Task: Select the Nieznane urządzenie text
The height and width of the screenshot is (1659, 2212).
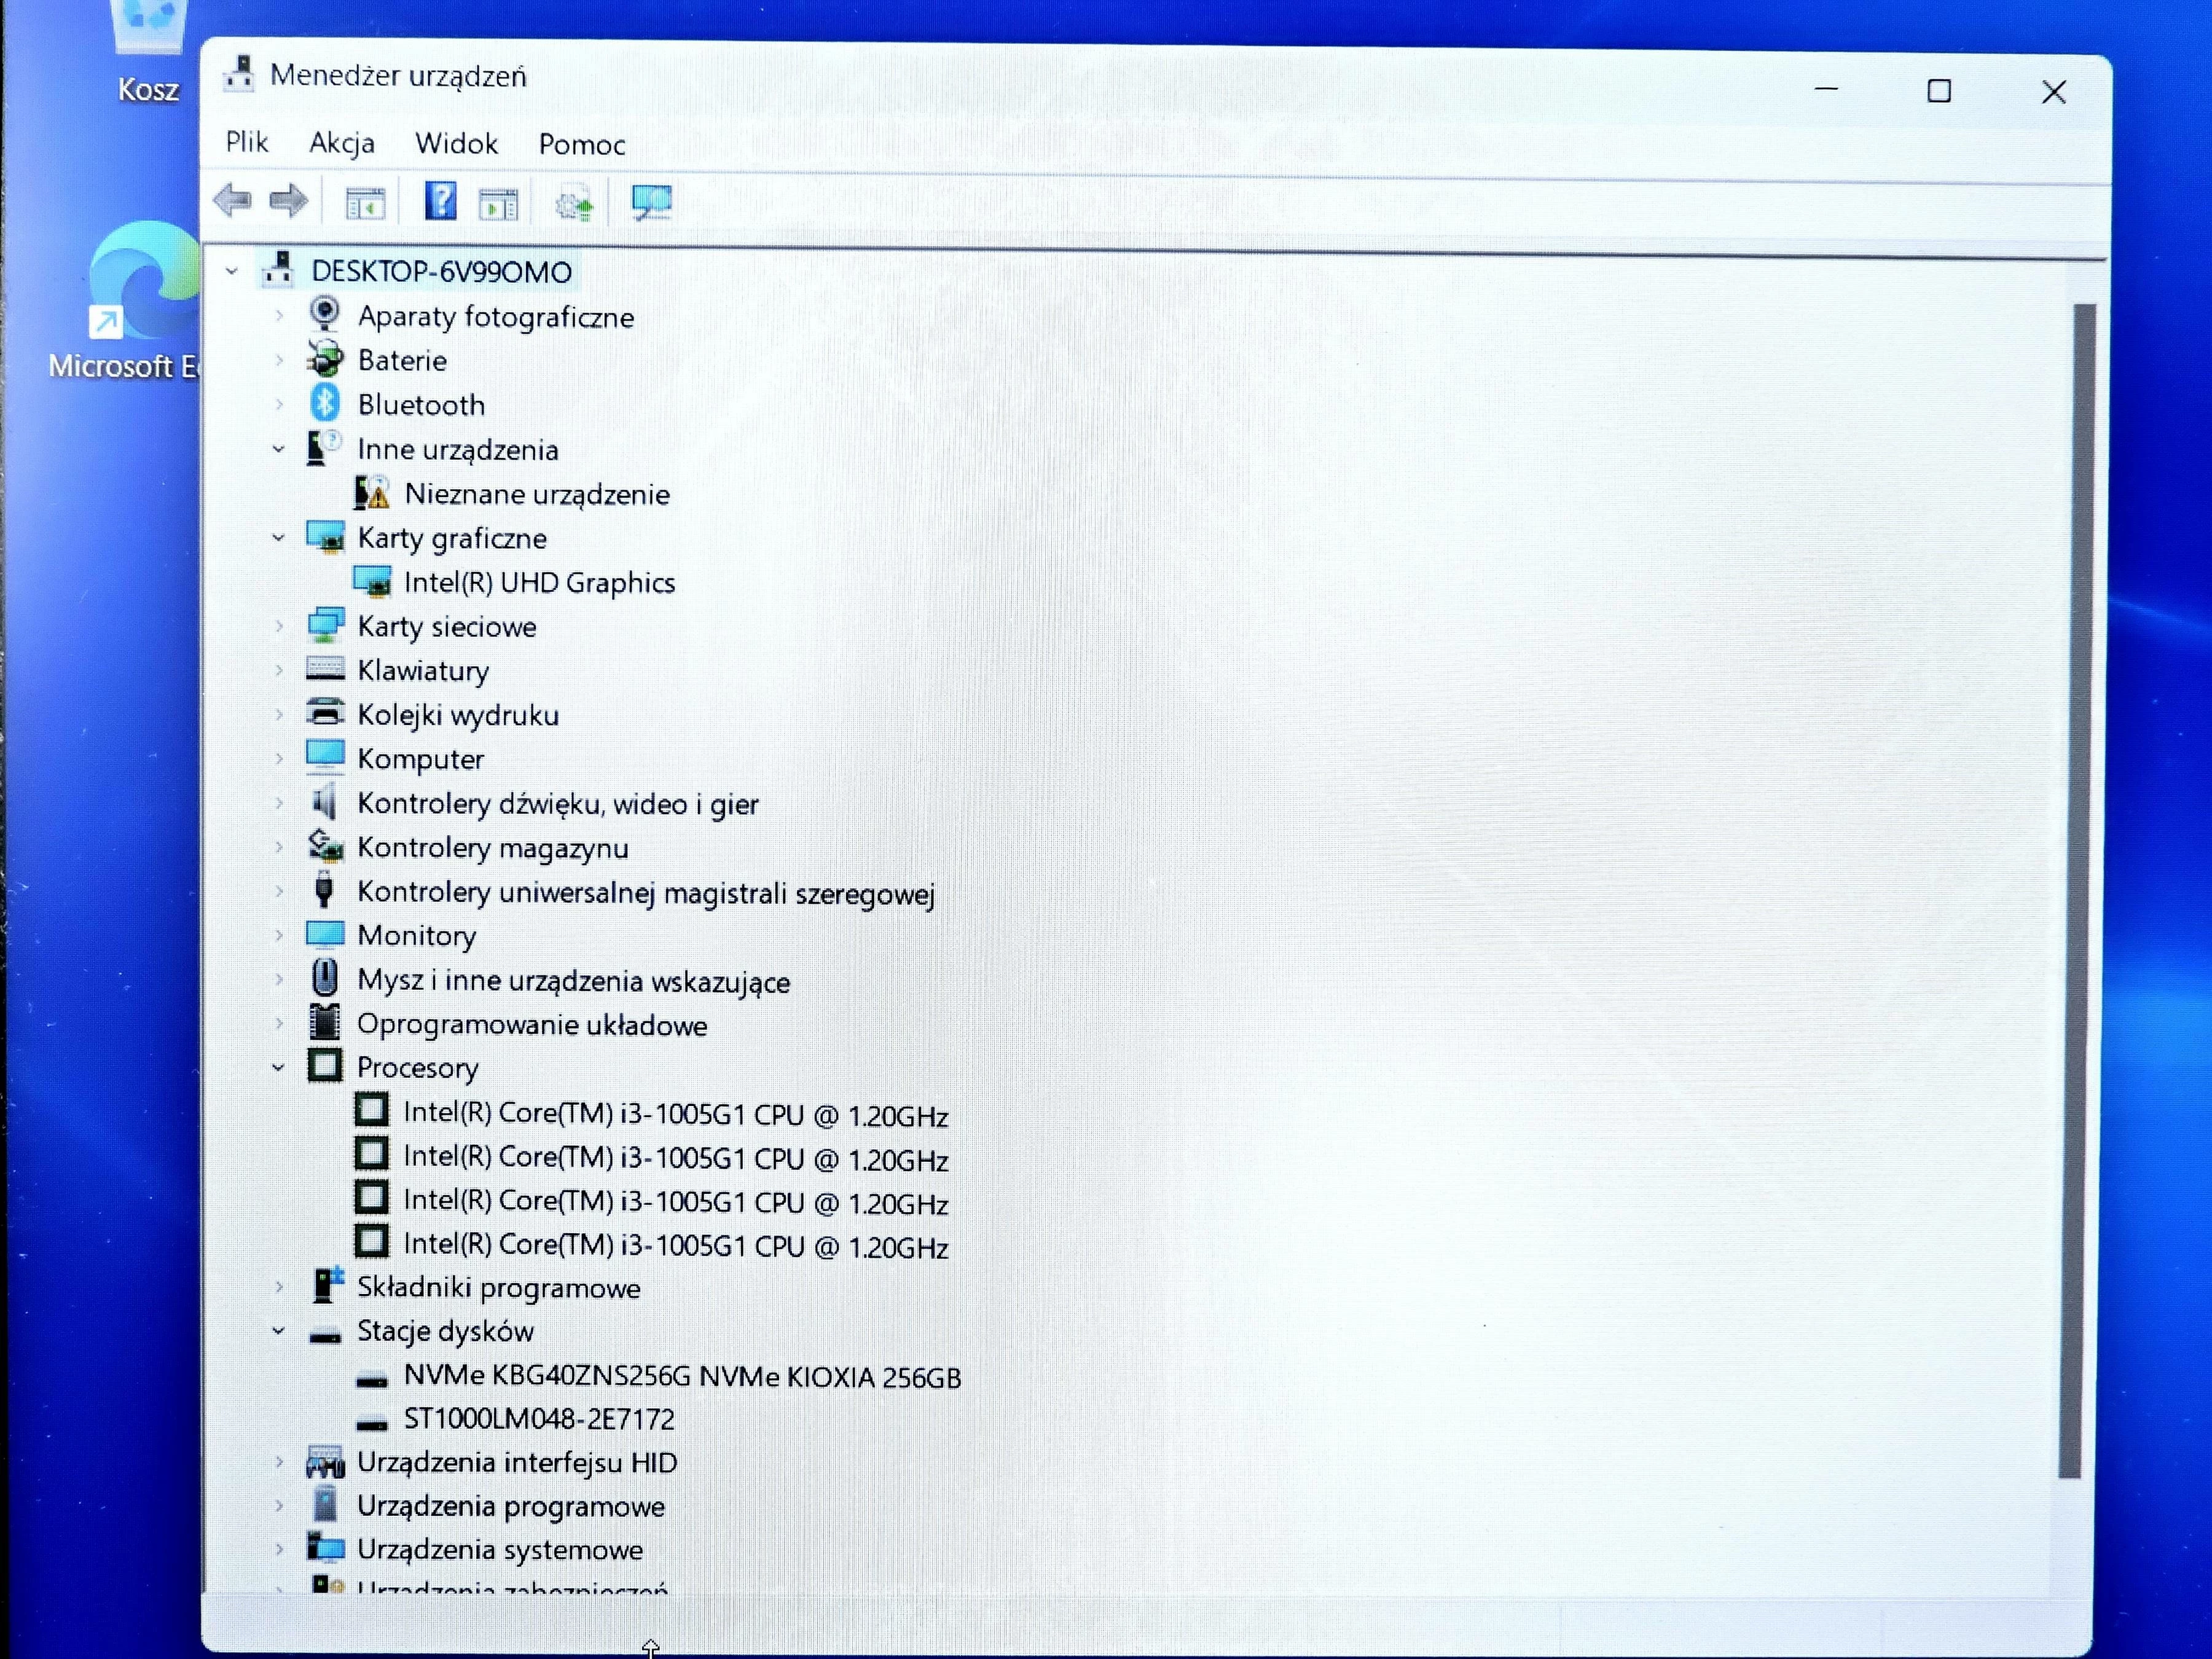Action: click(537, 494)
